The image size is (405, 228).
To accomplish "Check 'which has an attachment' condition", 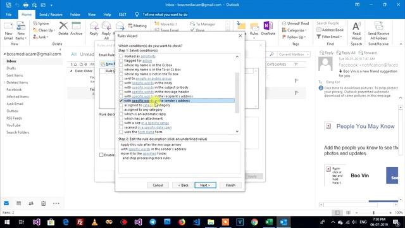I will pyautogui.click(x=121, y=118).
